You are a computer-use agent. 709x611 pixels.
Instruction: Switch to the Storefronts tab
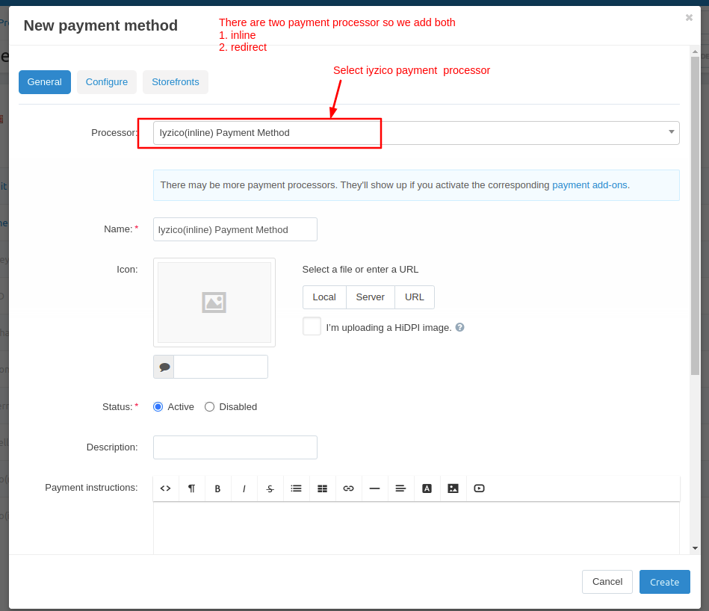coord(176,82)
